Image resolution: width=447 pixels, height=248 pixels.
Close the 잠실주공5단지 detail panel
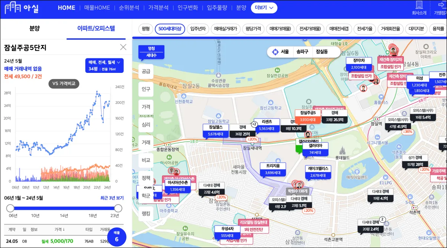[123, 47]
